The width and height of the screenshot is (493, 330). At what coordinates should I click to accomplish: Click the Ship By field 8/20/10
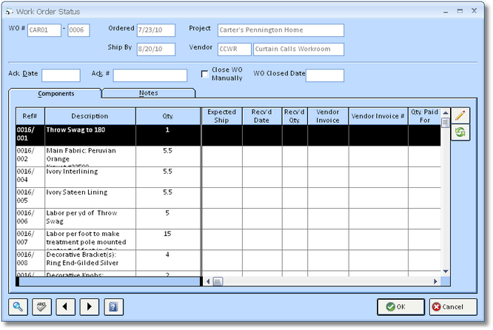click(156, 50)
